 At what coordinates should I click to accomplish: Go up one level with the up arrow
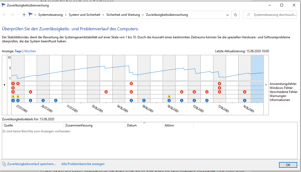(24, 15)
